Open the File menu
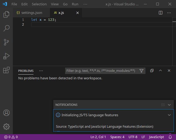 pyautogui.click(x=14, y=4)
